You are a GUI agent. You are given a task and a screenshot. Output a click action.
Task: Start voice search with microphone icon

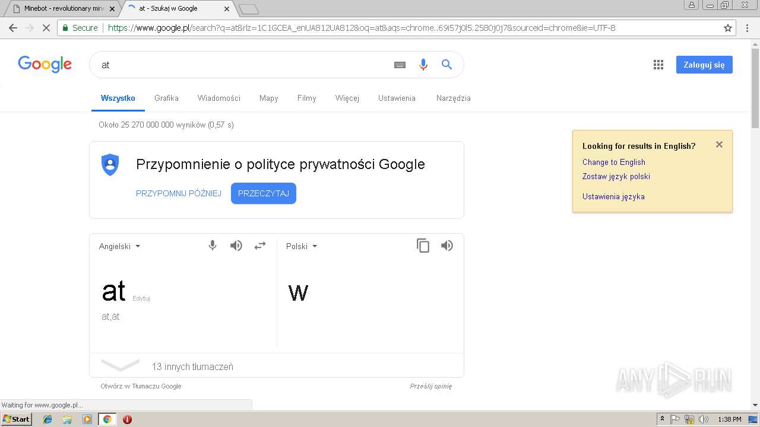pos(423,65)
